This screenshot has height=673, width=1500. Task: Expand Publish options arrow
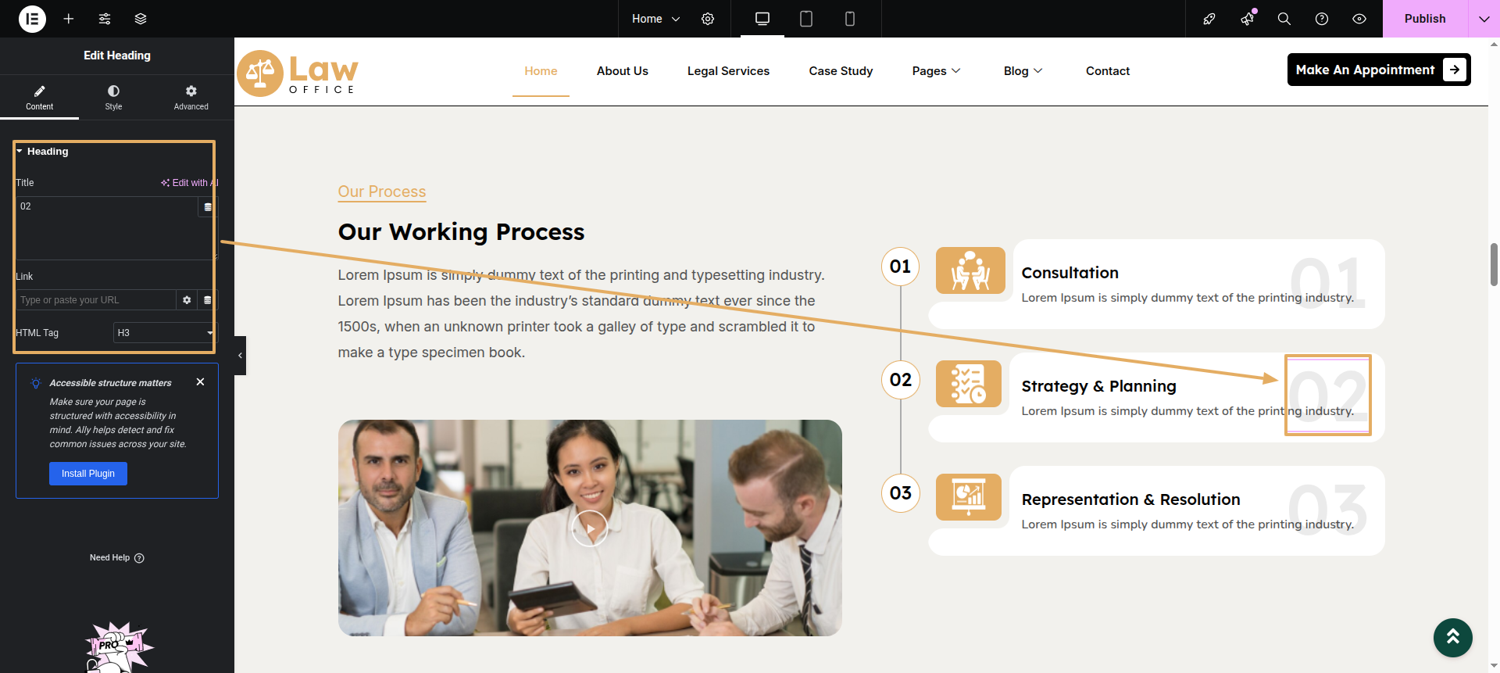[x=1484, y=19]
